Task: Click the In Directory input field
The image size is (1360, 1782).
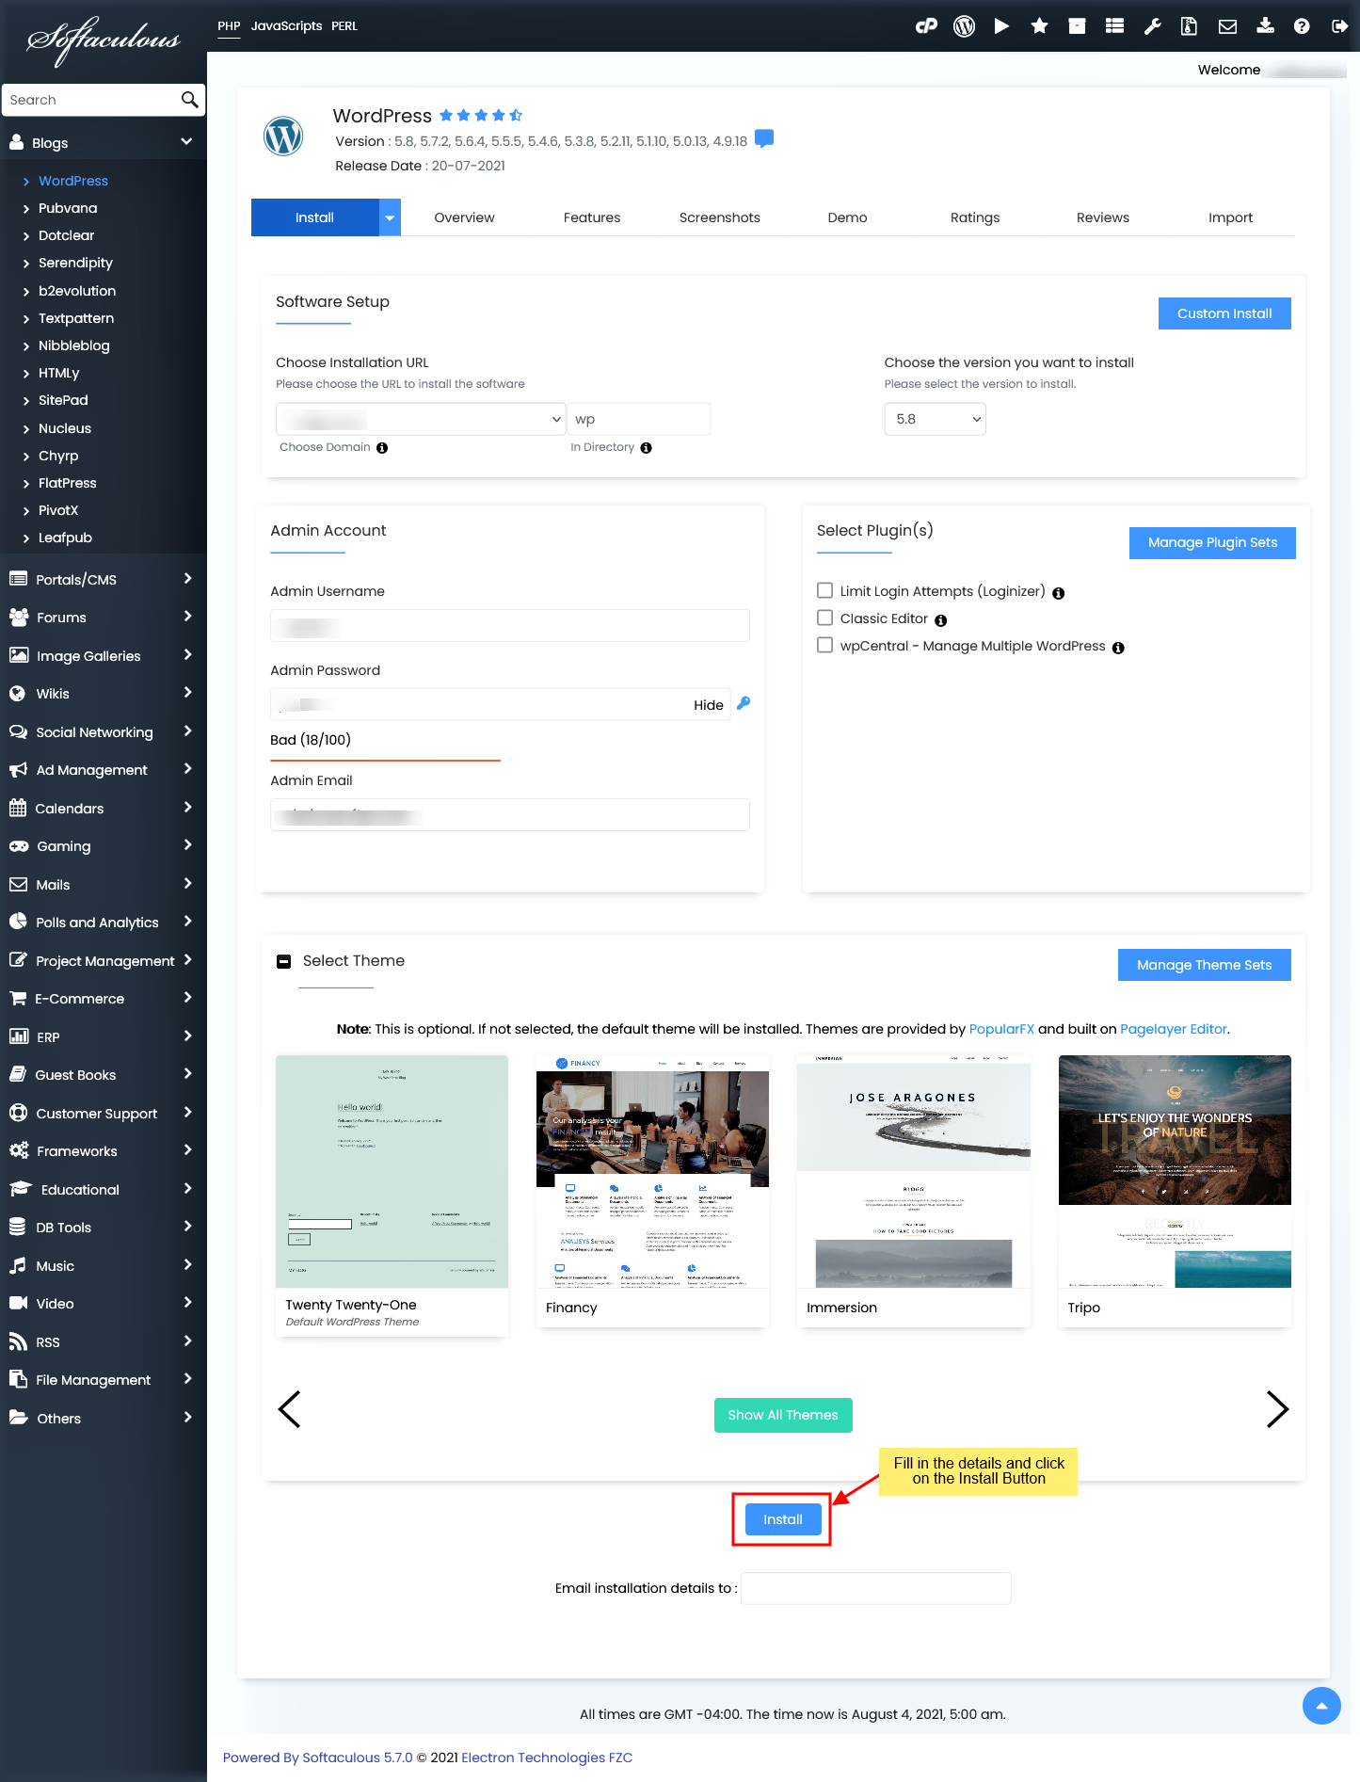Action: coord(639,419)
